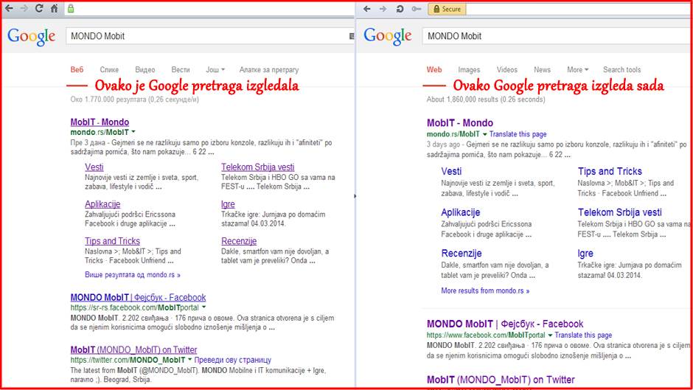Viewport: 693px width, 390px height.
Task: Open underlined Igre sitelink in left window
Action: click(x=228, y=203)
